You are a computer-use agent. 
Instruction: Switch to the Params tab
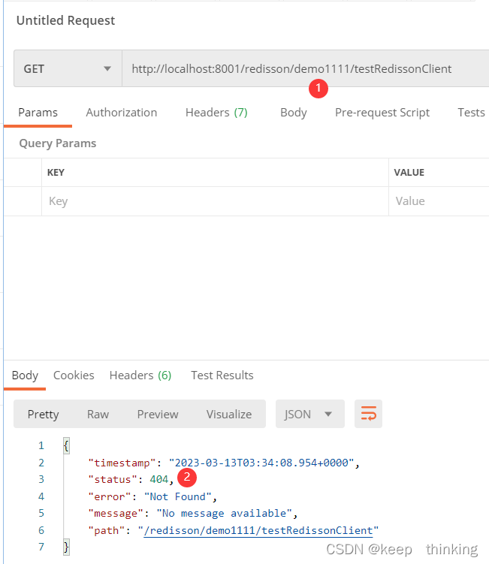(38, 113)
